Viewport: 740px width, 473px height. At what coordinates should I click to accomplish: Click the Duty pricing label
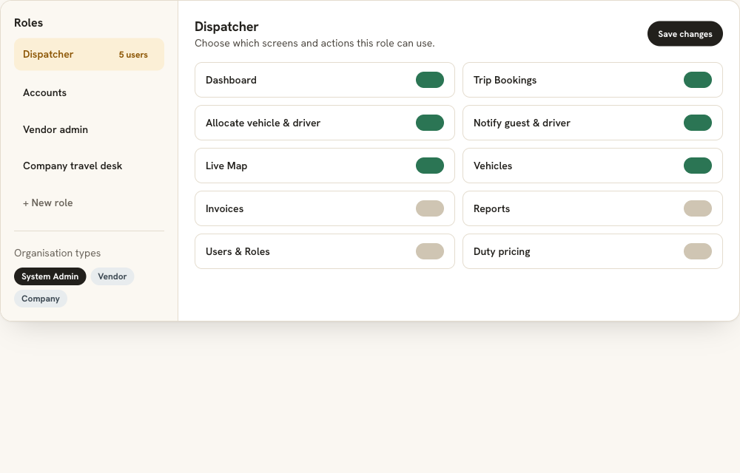[x=502, y=251]
